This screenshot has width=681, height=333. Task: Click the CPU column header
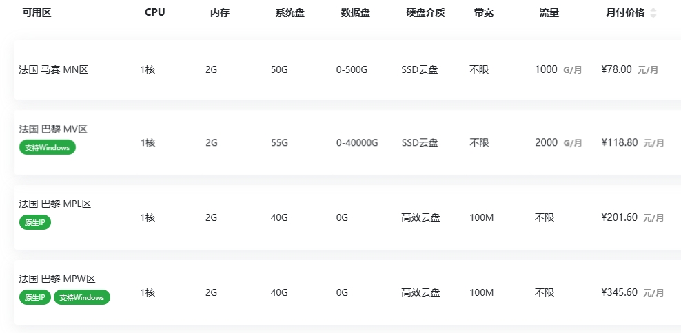point(155,12)
